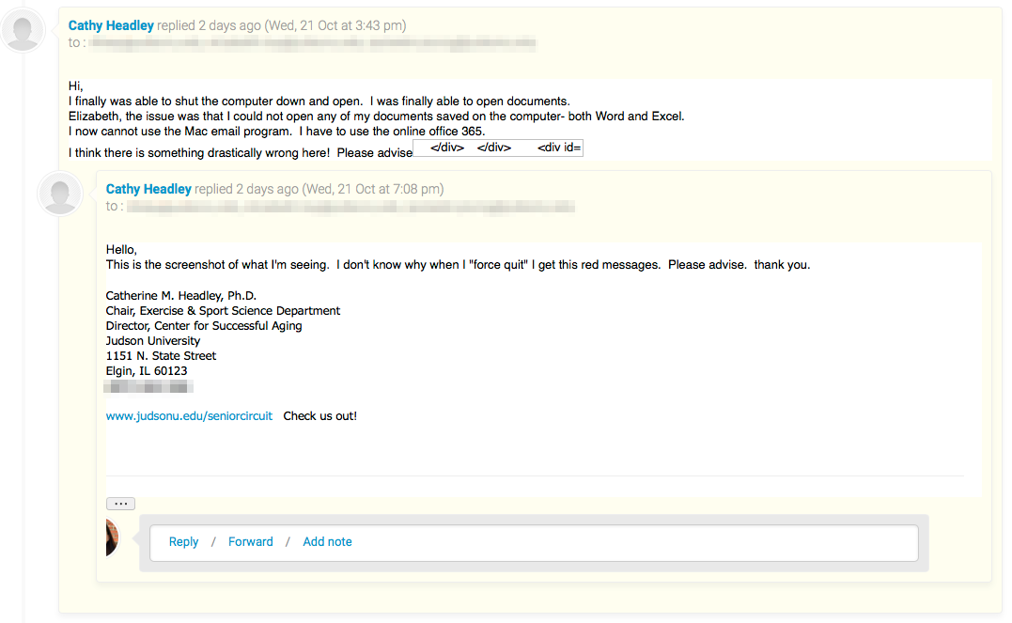Click the blurred recipients of the 3:43 pm reply
Screen dimensions: 1012x623
[312, 43]
